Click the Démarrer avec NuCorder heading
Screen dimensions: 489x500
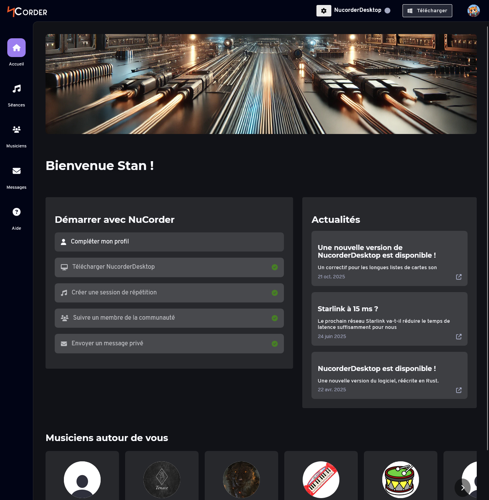tap(115, 220)
